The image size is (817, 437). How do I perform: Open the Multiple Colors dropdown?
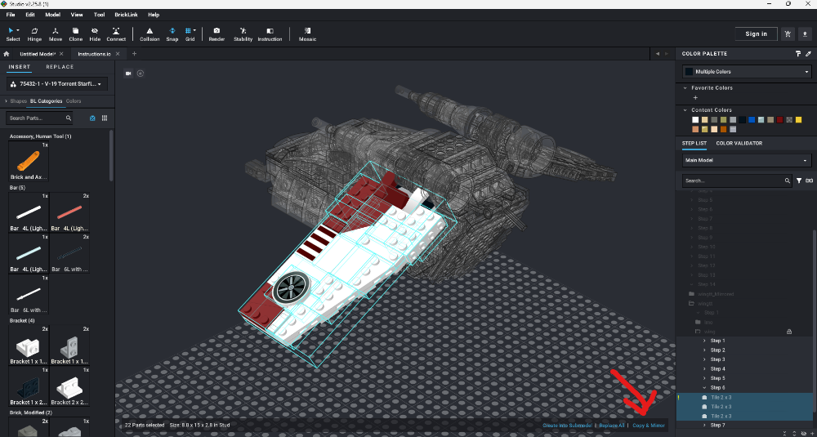(x=747, y=72)
